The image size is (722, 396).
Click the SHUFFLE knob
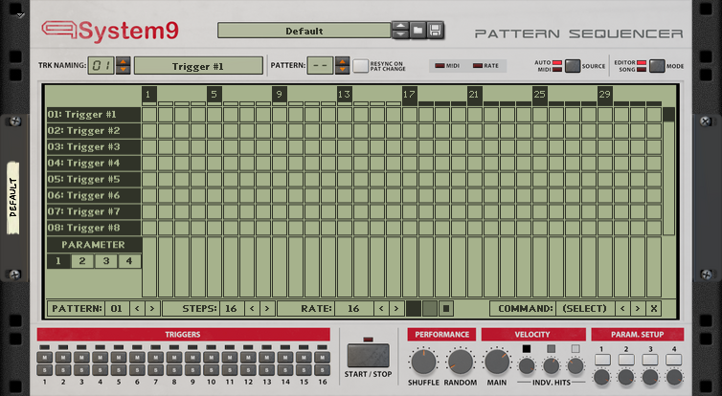423,362
